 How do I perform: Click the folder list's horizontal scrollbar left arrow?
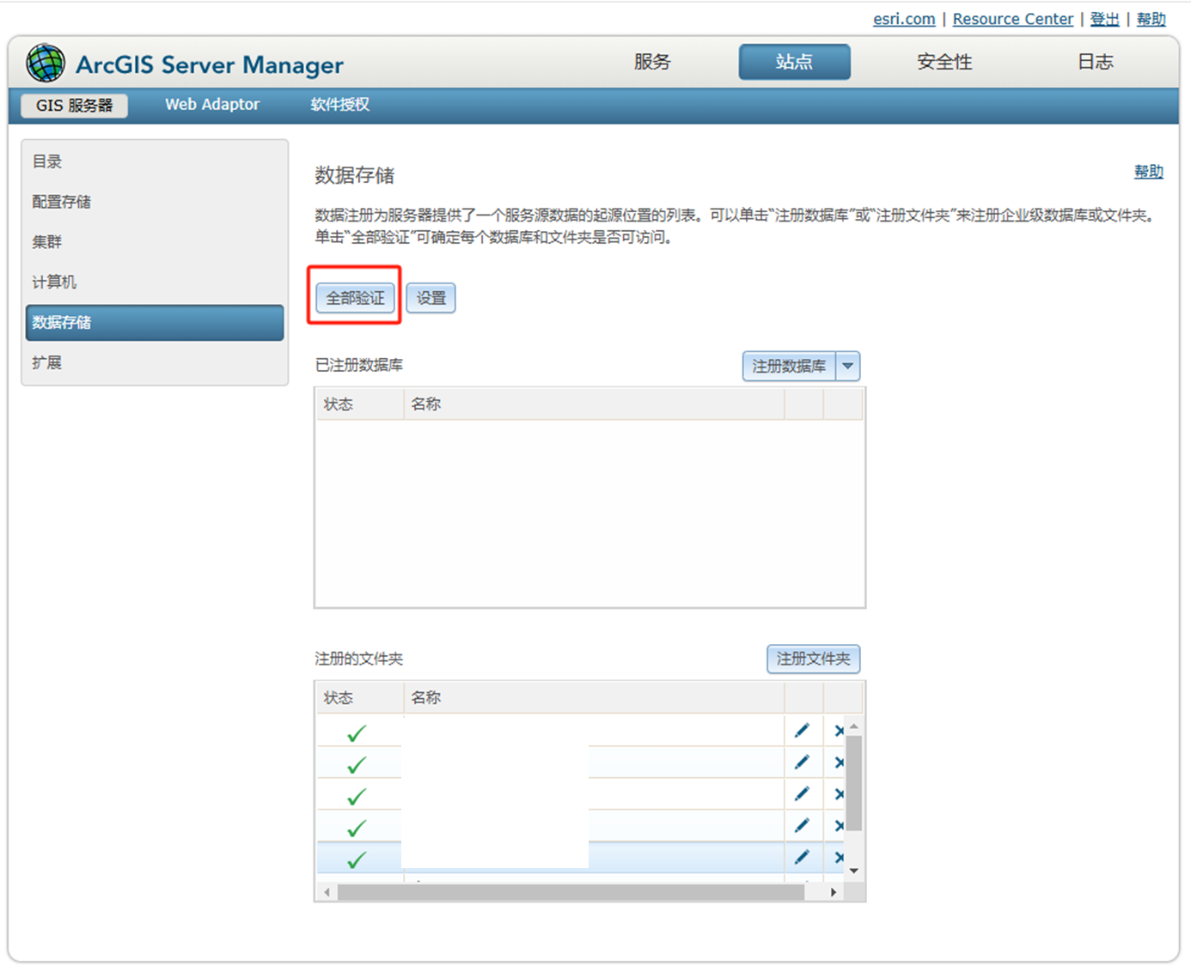click(x=327, y=892)
